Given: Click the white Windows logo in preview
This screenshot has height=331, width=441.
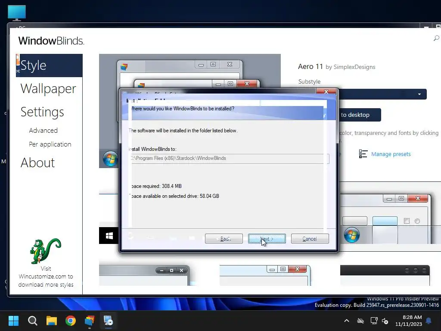Looking at the screenshot, I should (x=109, y=236).
